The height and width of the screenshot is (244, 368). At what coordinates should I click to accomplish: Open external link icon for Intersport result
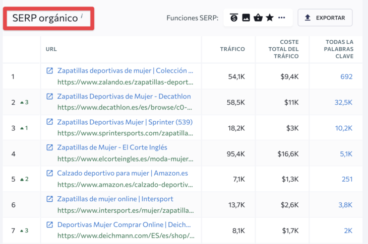(x=49, y=199)
